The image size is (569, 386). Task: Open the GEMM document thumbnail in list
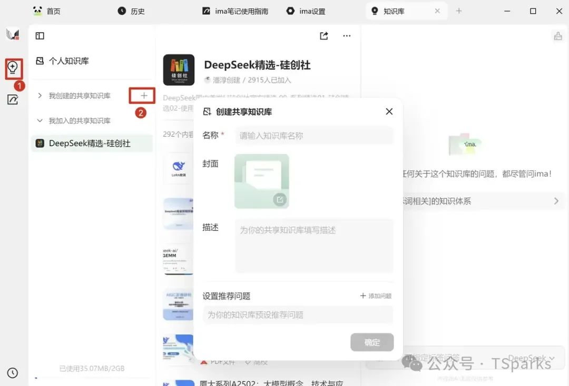coord(178,260)
